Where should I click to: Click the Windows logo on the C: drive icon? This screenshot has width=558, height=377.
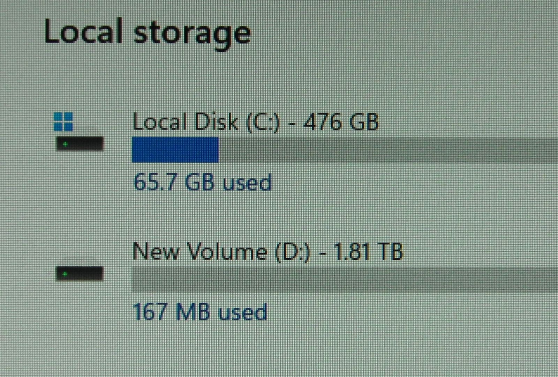pyautogui.click(x=63, y=121)
